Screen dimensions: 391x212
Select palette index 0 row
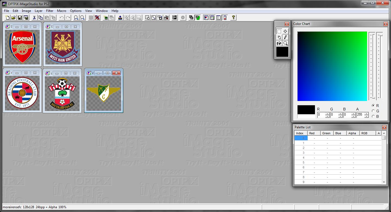coord(338,138)
